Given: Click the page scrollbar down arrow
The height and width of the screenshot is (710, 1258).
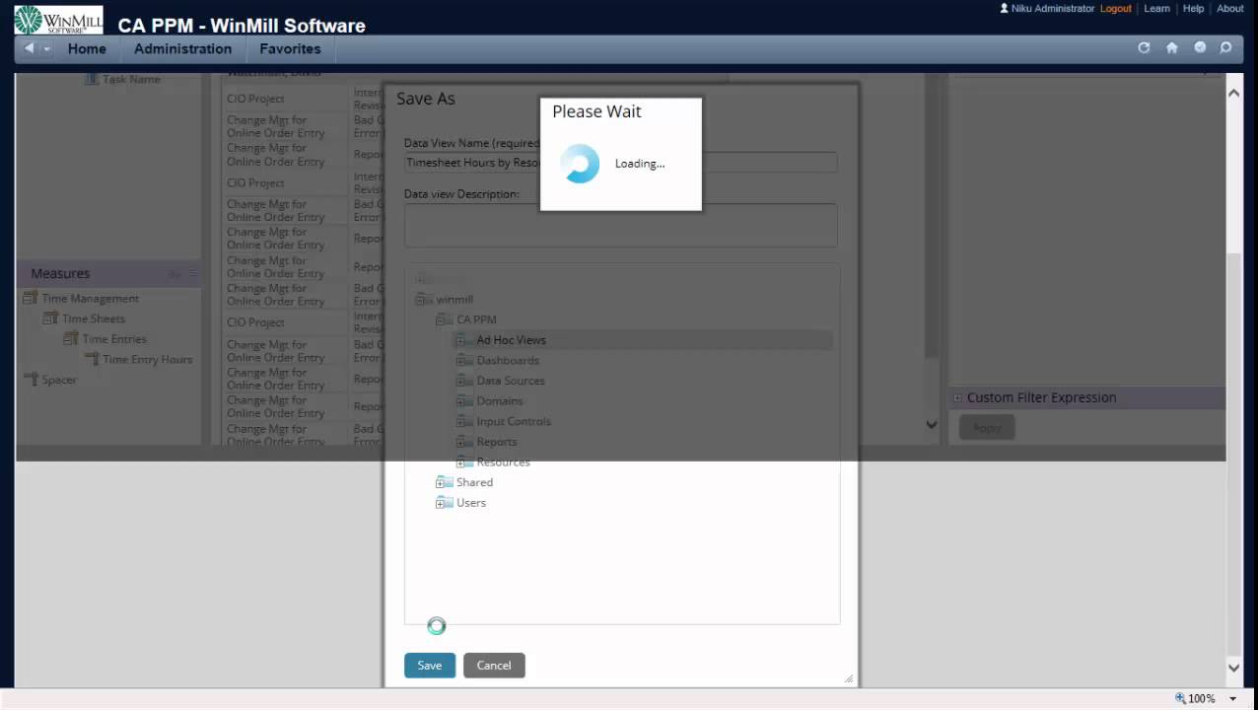Looking at the screenshot, I should click(x=1233, y=668).
